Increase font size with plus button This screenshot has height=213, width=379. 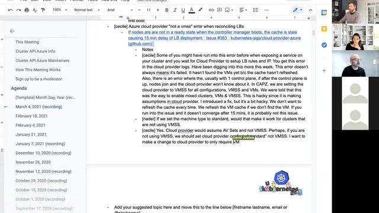[158, 10]
